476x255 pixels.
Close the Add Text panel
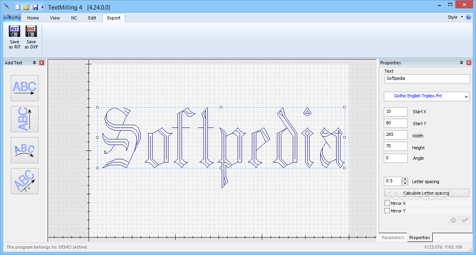42,62
